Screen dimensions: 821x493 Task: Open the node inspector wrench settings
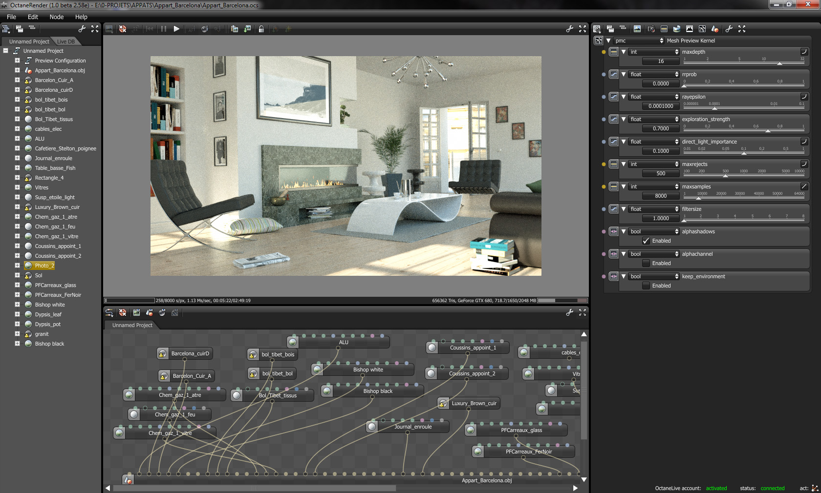(729, 29)
